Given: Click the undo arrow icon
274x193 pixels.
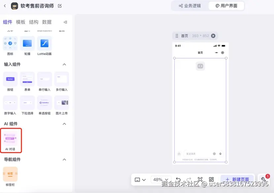Looking at the screenshot, I should click(x=179, y=179).
